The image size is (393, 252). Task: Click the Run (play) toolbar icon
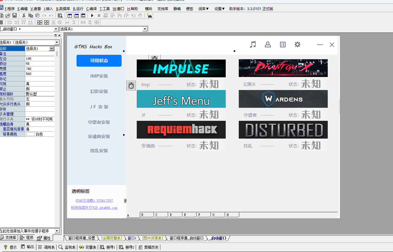tap(92, 15)
